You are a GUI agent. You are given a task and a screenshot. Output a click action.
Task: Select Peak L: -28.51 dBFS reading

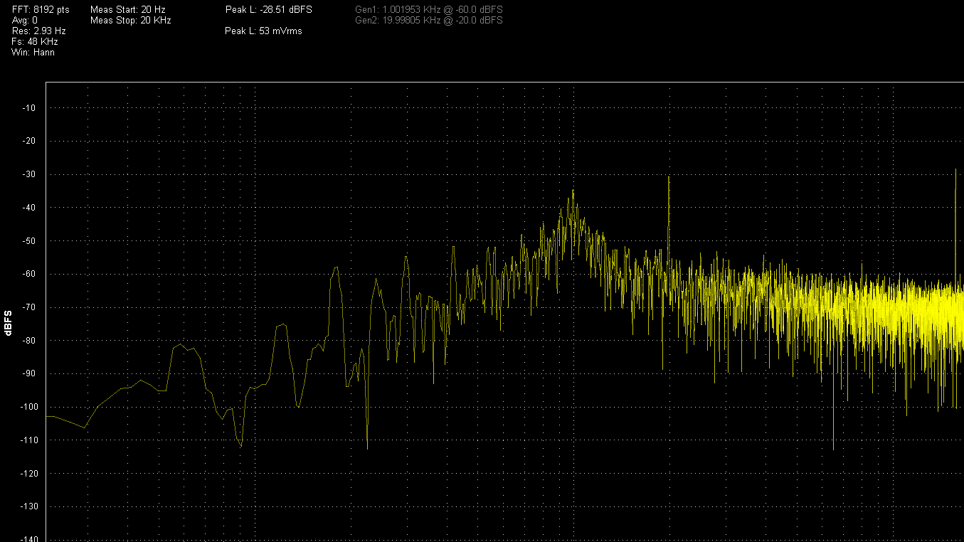tap(268, 10)
